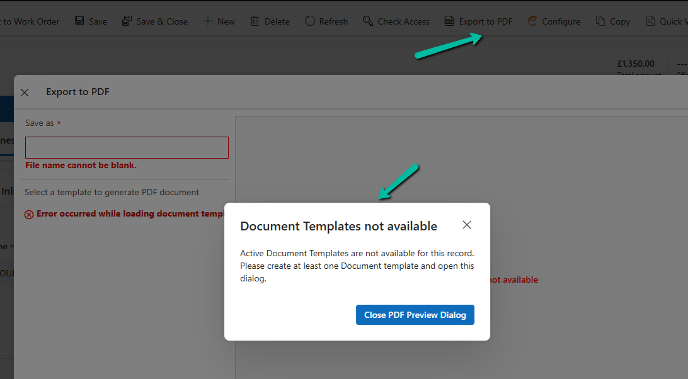Click the Export to PDF icon
688x379 pixels.
pos(449,21)
